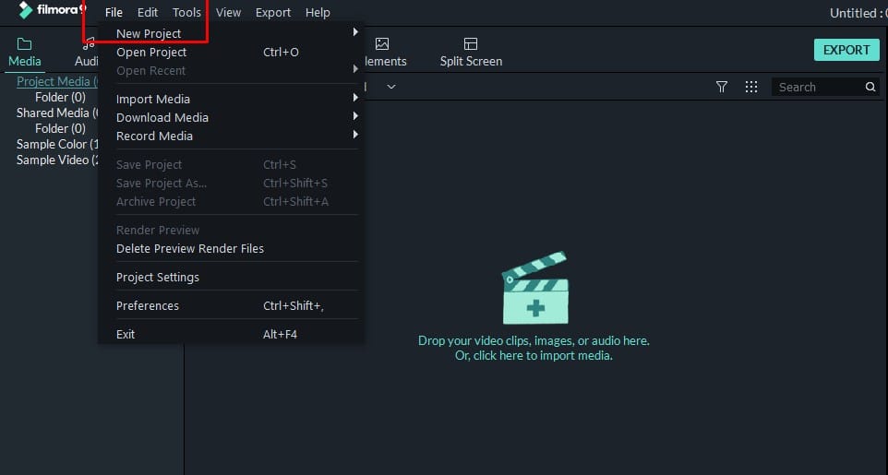Open the Elements tab icon

(382, 44)
